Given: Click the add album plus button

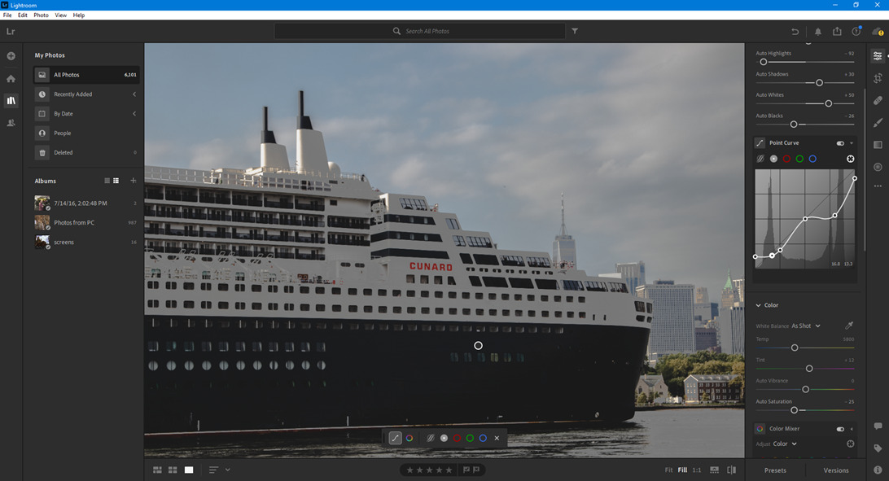Looking at the screenshot, I should click(134, 181).
